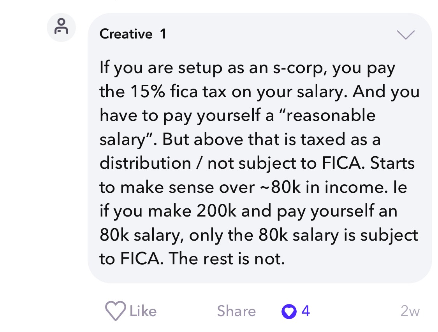The width and height of the screenshot is (438, 332).
Task: View who reacted via the count 4
Action: point(306,311)
